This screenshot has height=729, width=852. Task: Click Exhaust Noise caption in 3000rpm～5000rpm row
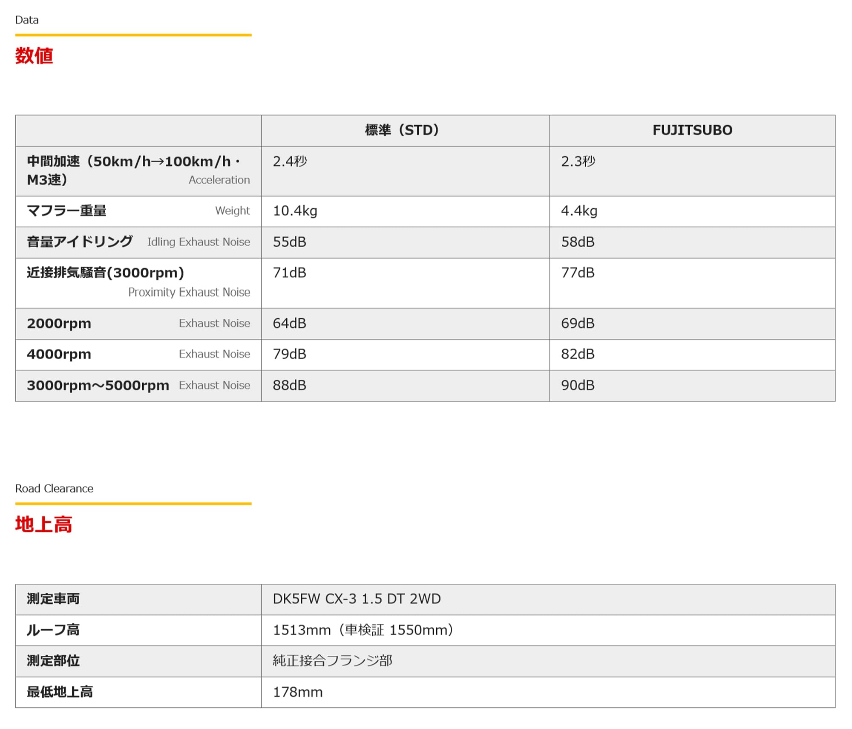pos(214,385)
